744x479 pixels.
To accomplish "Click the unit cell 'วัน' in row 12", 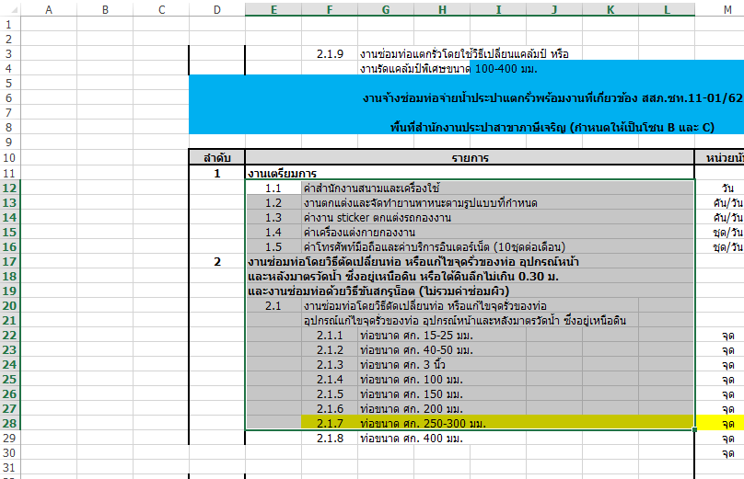I will tap(727, 188).
